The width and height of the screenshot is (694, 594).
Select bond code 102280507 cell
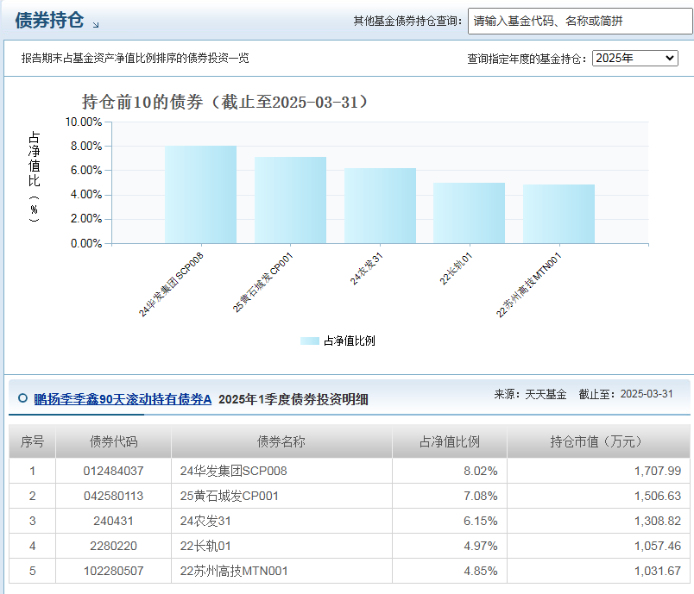(113, 571)
